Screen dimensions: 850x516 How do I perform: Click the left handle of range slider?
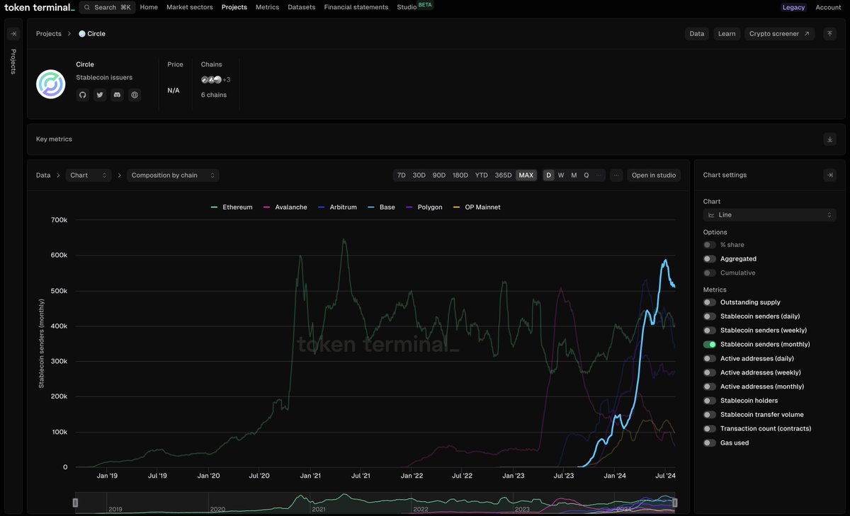click(76, 503)
